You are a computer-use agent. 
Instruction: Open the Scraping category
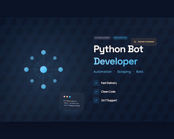tap(124, 72)
